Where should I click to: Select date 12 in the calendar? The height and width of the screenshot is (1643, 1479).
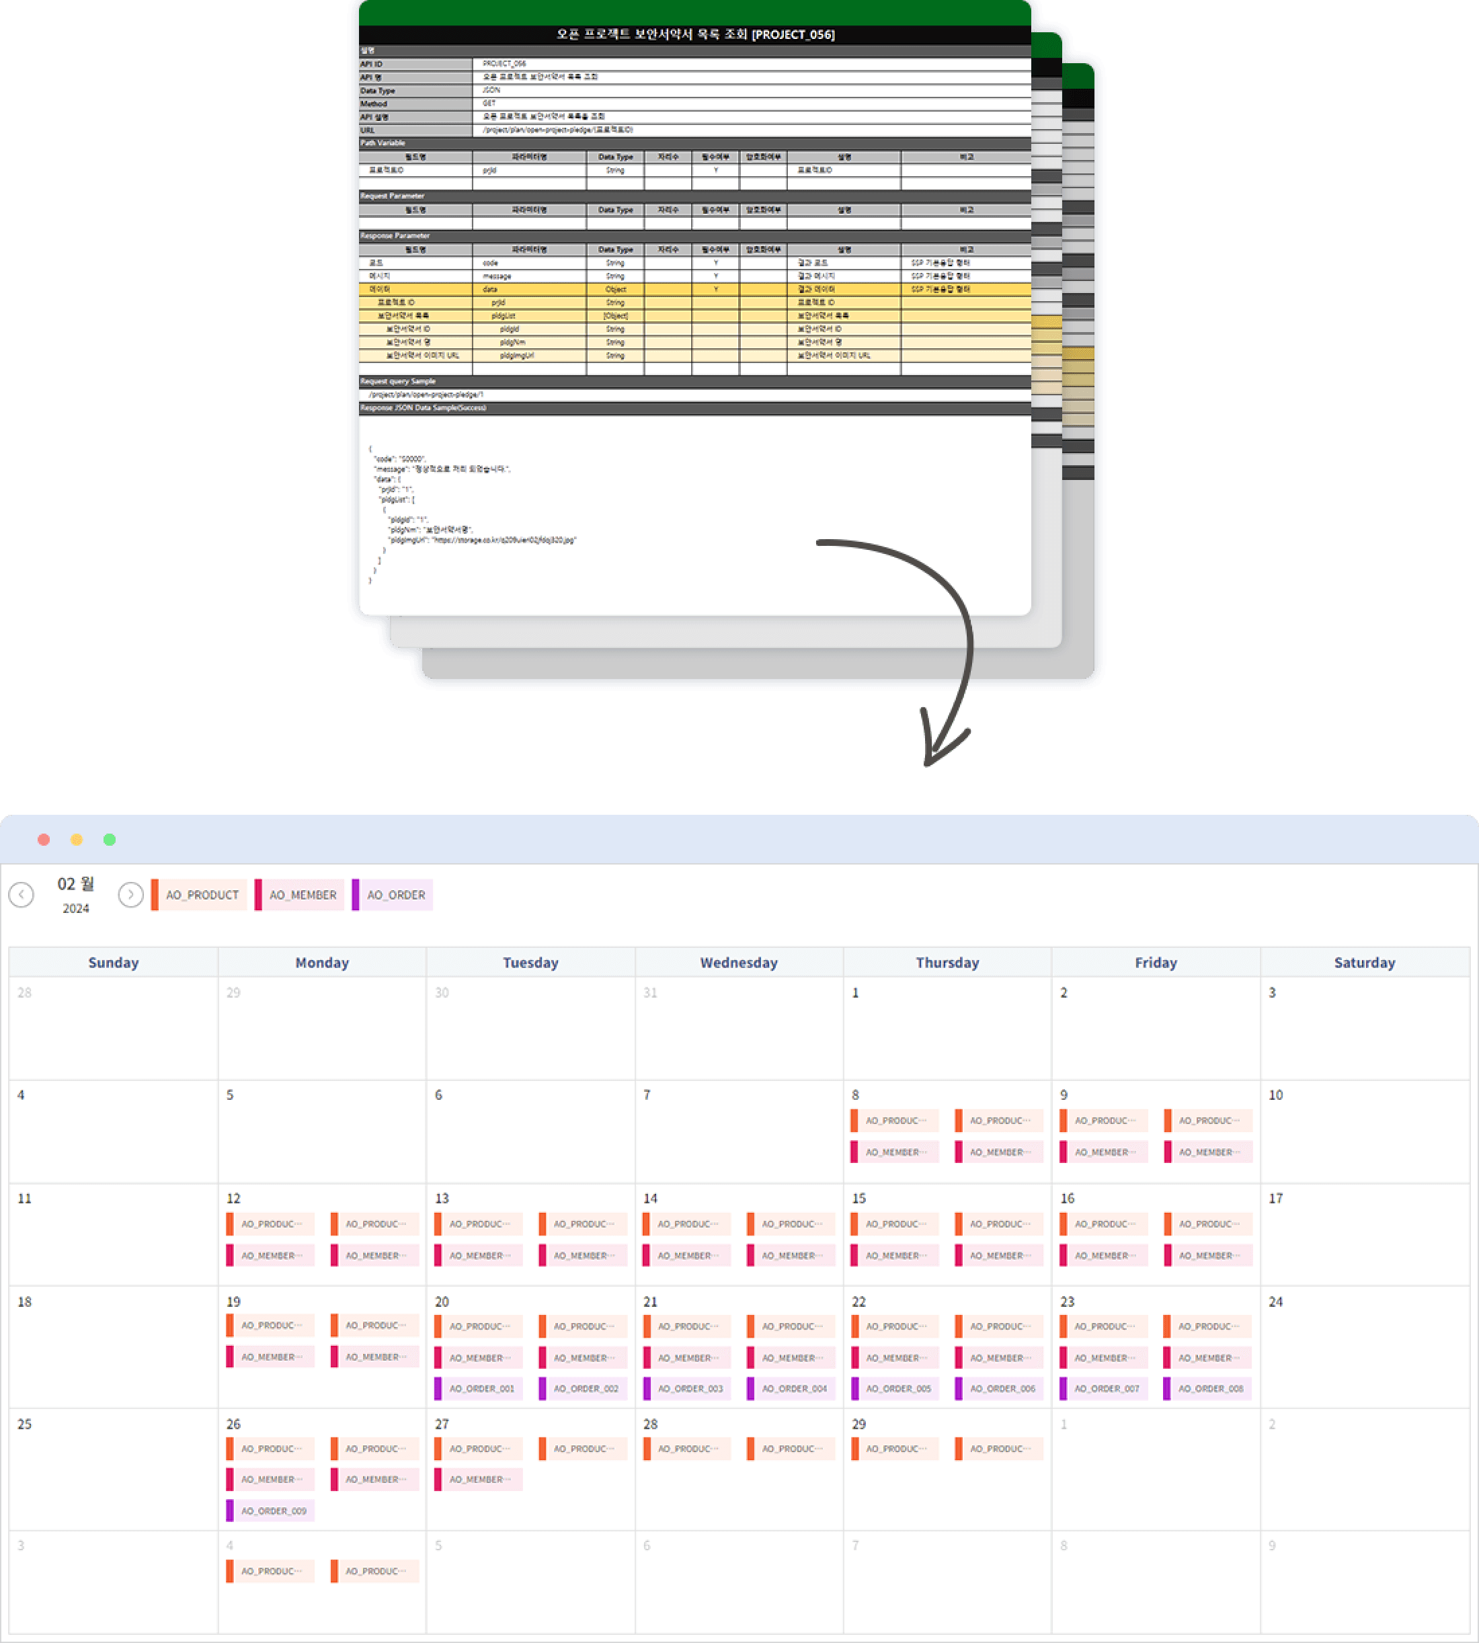pyautogui.click(x=233, y=1199)
